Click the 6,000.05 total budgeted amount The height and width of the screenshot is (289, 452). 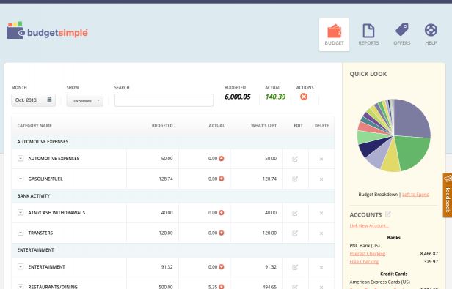238,97
